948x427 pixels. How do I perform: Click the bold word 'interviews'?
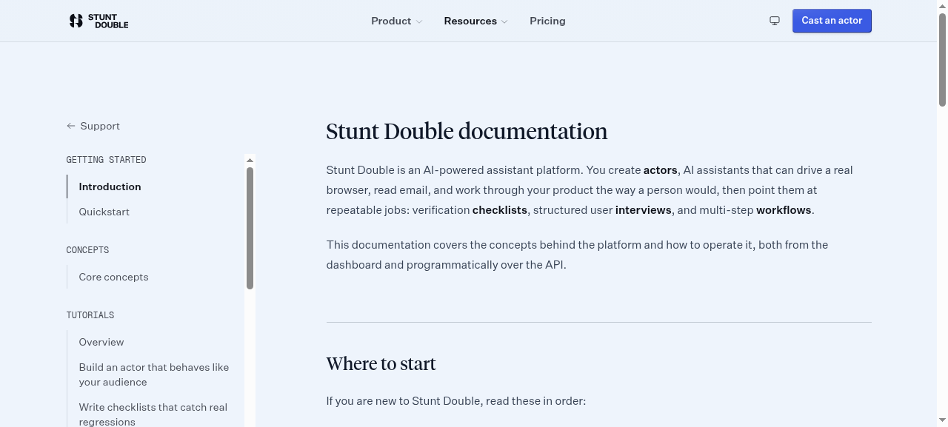click(x=643, y=210)
